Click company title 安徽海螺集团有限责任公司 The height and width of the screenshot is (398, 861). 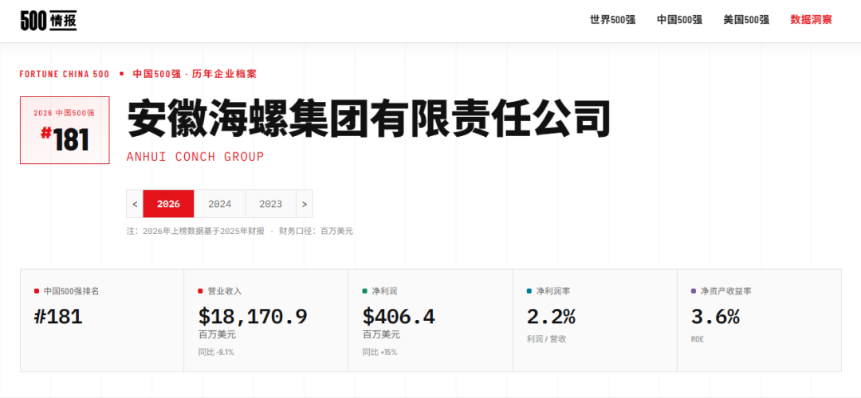369,119
